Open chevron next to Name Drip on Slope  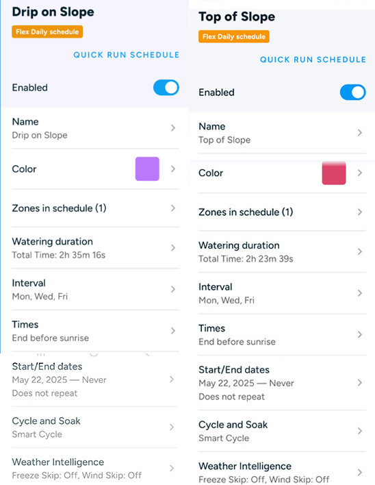pos(173,128)
